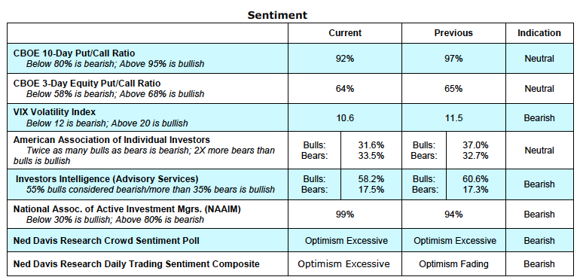Select Investors Intelligence previous bulls 60.6%
Image resolution: width=583 pixels, height=280 pixels.
pyautogui.click(x=475, y=179)
